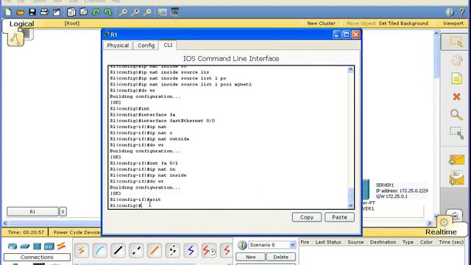The height and width of the screenshot is (265, 471).
Task: Select the Routers device category icon
Action: click(13, 247)
